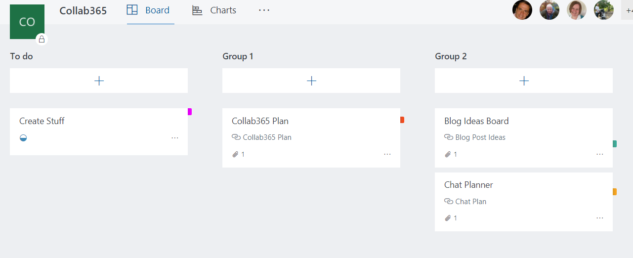
Task: Click the link icon beside Blog Post Ideas
Action: pyautogui.click(x=449, y=137)
